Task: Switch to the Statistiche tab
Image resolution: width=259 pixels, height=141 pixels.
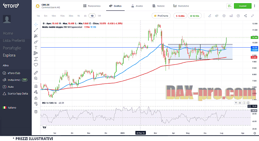Action: [181, 6]
